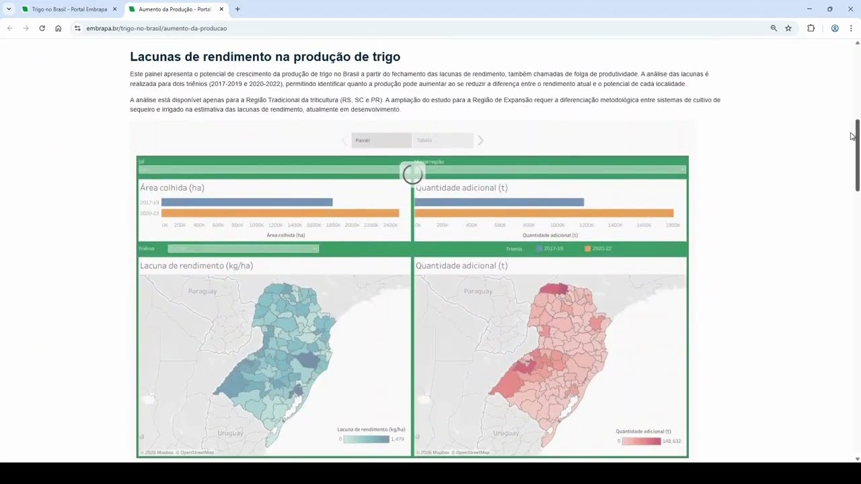The image size is (861, 484).
Task: Click the 2020-22 bar in Quantidade adicional chart
Action: coord(544,213)
